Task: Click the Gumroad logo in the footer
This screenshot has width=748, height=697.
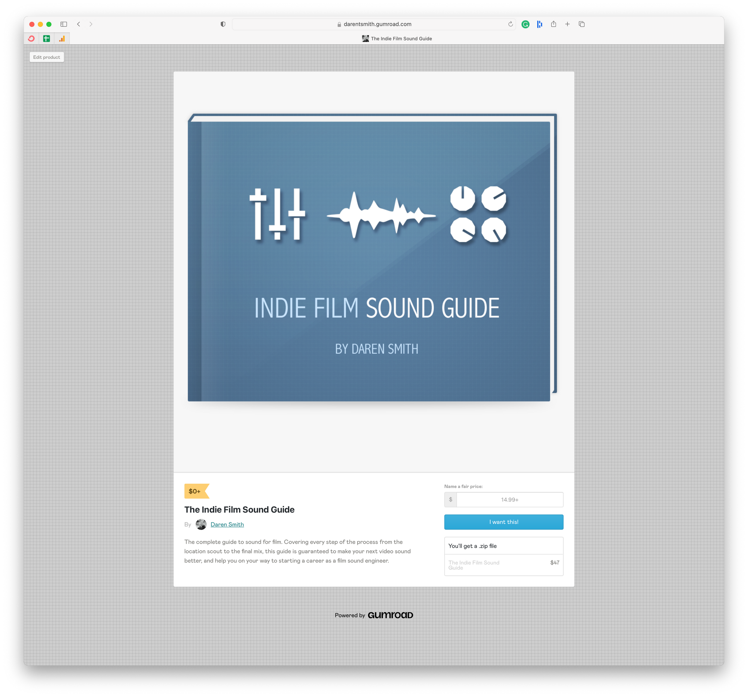Action: click(x=390, y=615)
